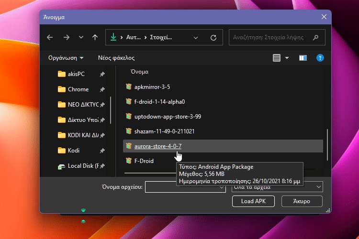Click the aurora-store package icon
Viewport: 359px width, 239px height.
[129, 146]
